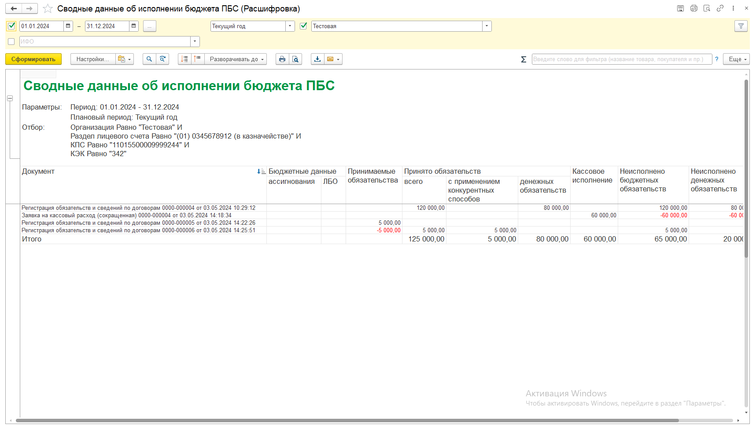Open print preview from the report toolbar
This screenshot has height=428, width=756.
[x=295, y=59]
